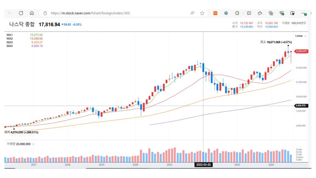Open the favorites list icon

point(259,13)
